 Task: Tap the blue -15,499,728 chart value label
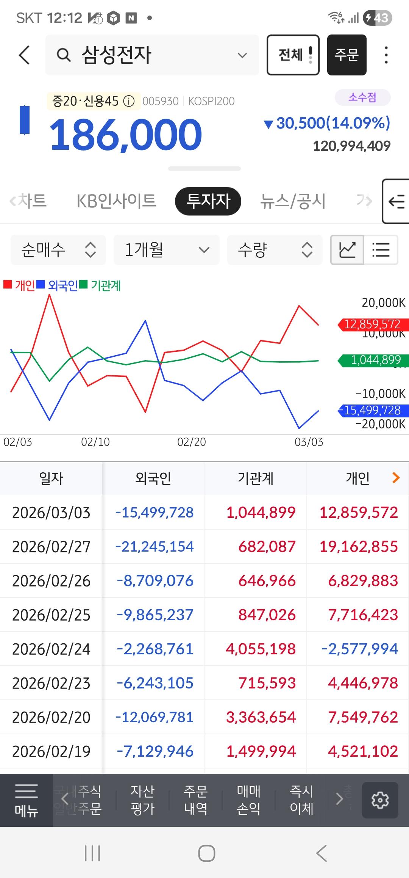pyautogui.click(x=373, y=411)
